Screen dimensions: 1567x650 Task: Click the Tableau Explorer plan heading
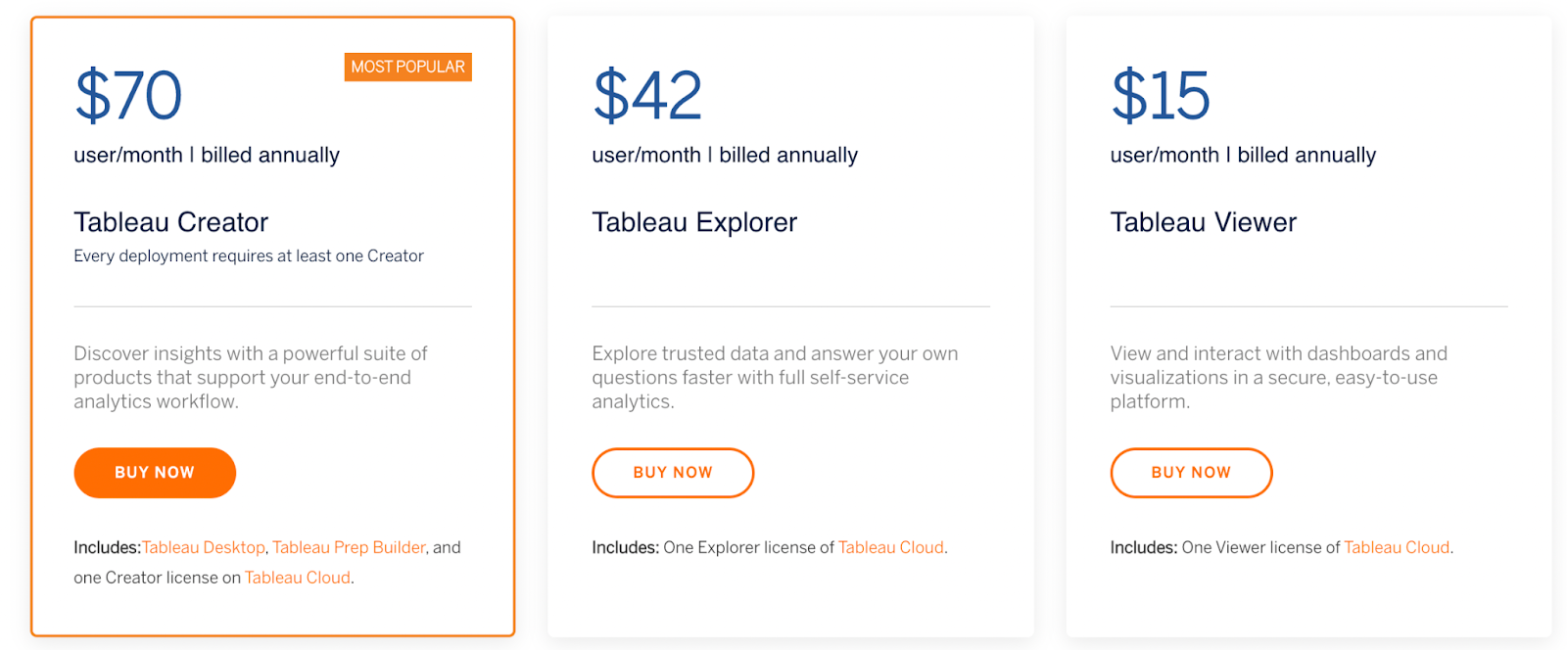(694, 223)
